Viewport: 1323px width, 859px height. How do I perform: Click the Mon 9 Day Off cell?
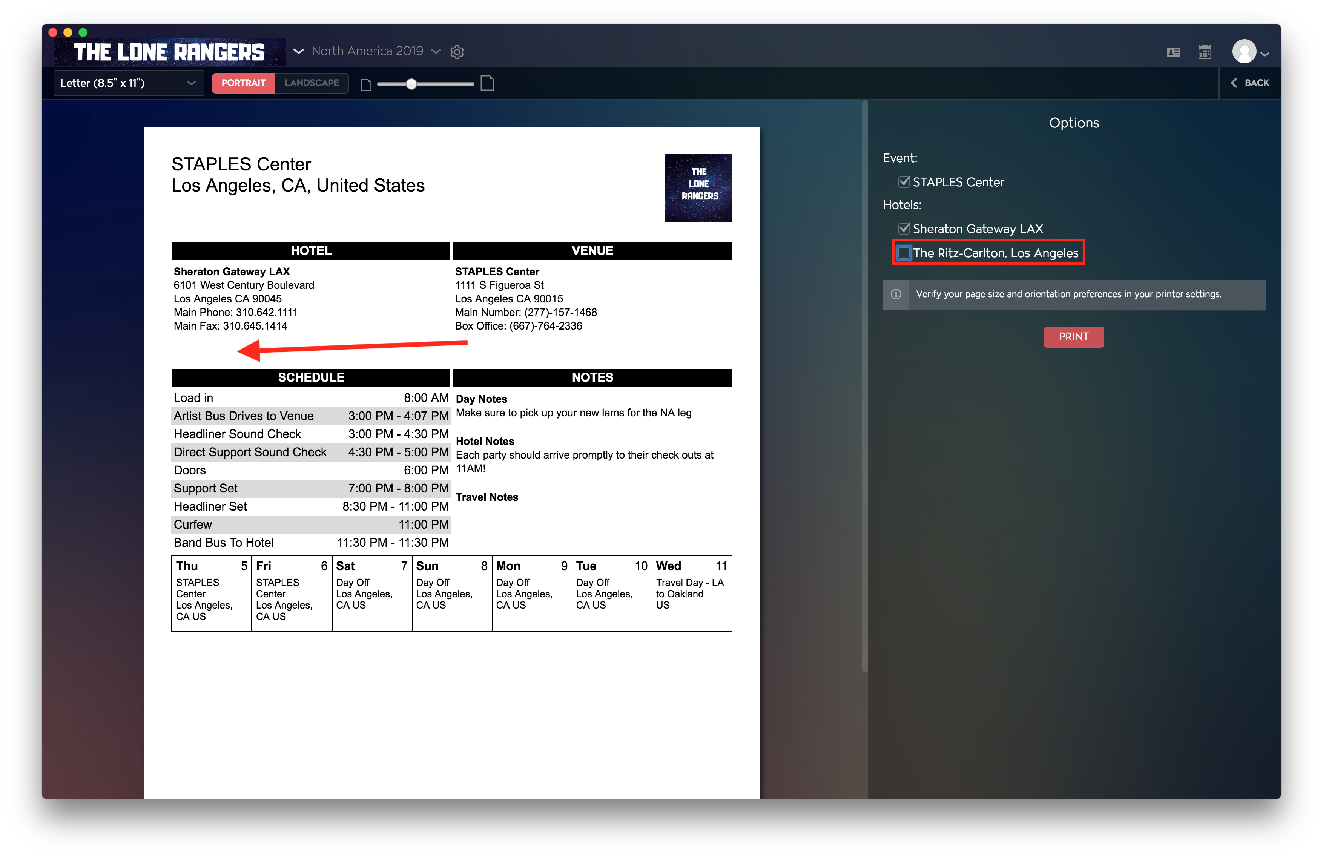[x=532, y=594]
